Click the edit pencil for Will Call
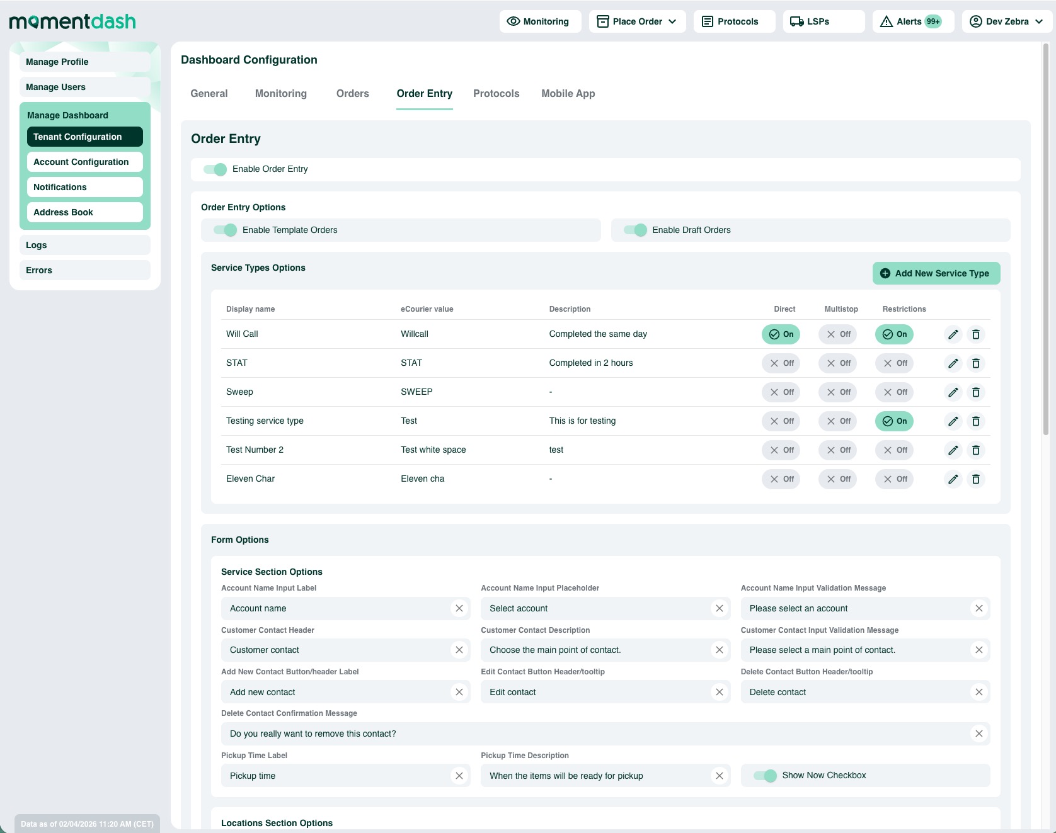1056x833 pixels. [953, 334]
